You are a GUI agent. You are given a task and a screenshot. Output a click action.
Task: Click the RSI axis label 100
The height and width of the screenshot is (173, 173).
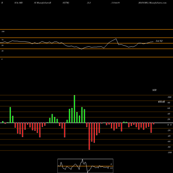click(3, 31)
